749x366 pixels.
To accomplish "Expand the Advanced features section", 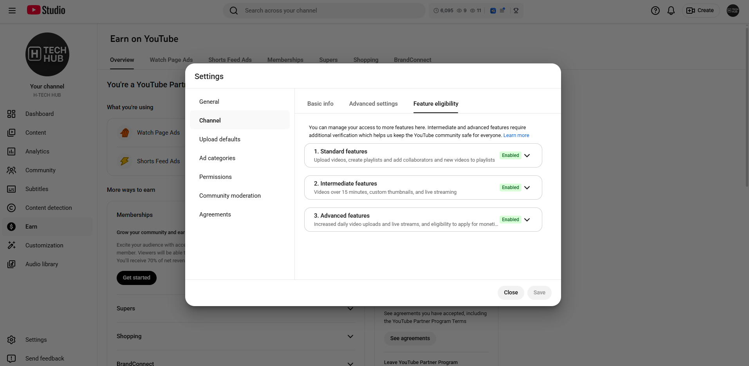I will pos(527,220).
